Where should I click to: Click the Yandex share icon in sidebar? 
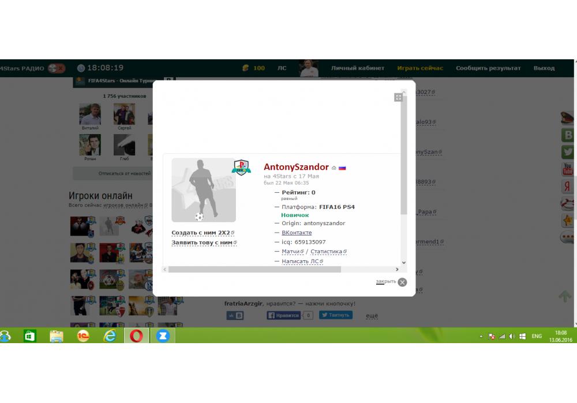(x=568, y=187)
